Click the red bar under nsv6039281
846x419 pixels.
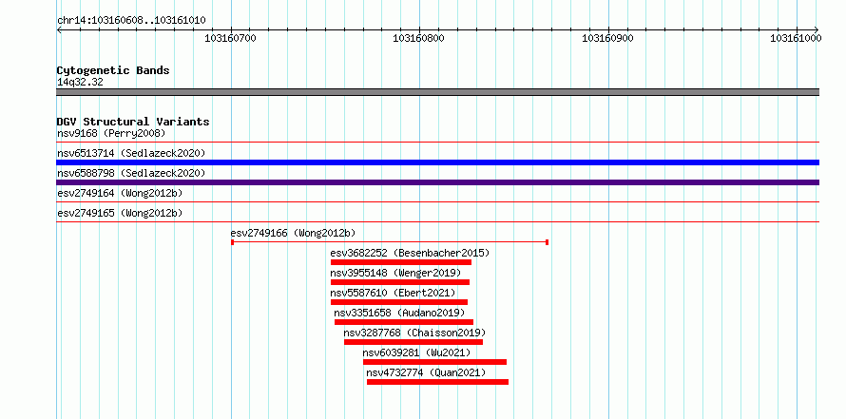(434, 362)
